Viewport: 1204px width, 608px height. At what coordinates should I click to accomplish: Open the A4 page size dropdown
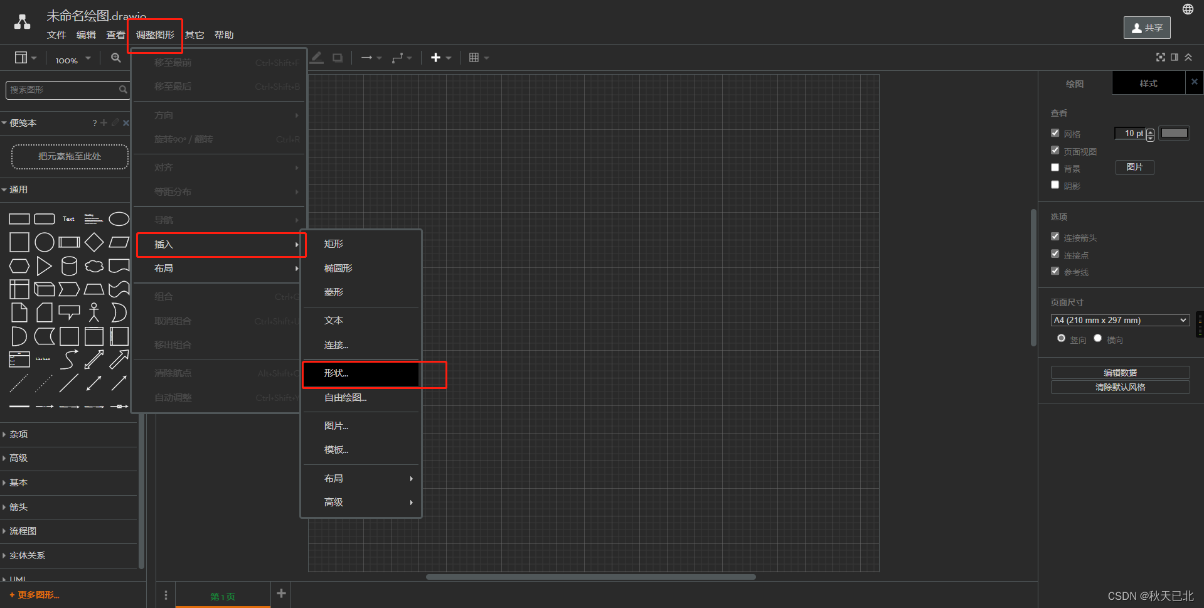pos(1120,320)
